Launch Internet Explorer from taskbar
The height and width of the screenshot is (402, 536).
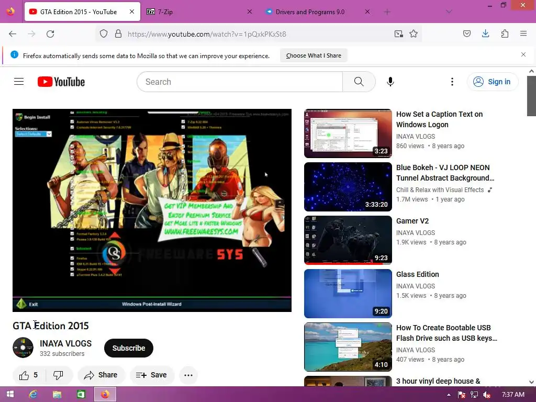(33, 395)
